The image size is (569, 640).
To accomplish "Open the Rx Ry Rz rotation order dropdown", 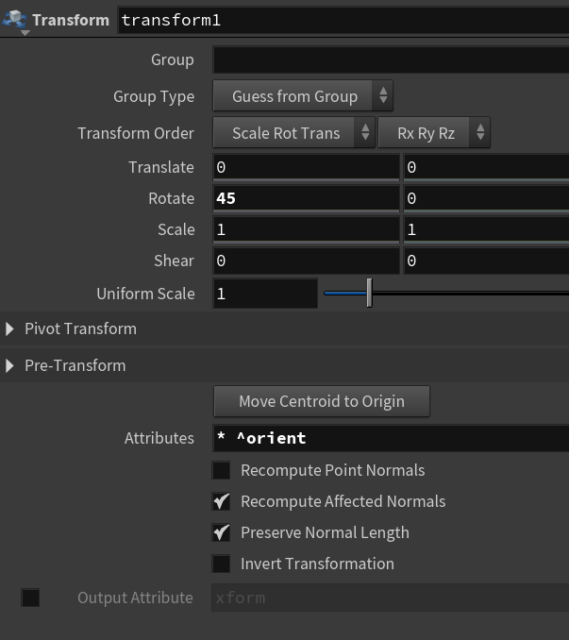I will pyautogui.click(x=434, y=133).
